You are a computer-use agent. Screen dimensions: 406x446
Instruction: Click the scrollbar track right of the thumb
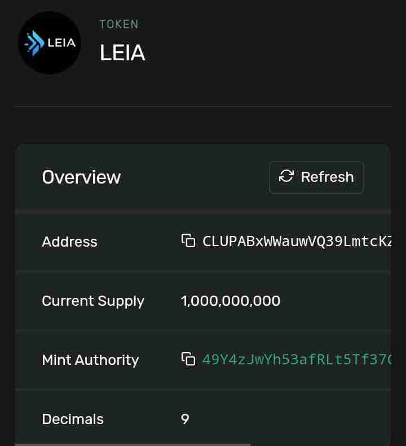[321, 444]
